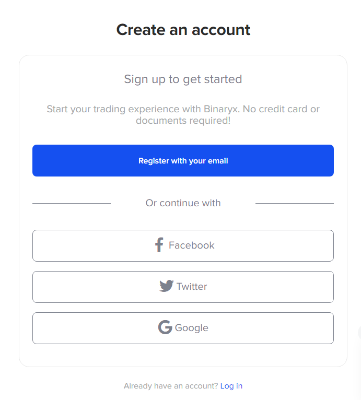Image resolution: width=361 pixels, height=400 pixels.
Task: Click the word Start in the description
Action: pyautogui.click(x=57, y=109)
